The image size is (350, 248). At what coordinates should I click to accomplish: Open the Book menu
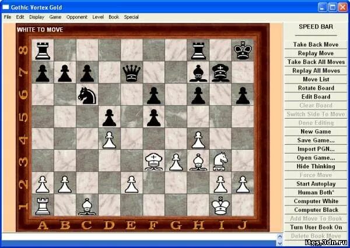pyautogui.click(x=114, y=17)
